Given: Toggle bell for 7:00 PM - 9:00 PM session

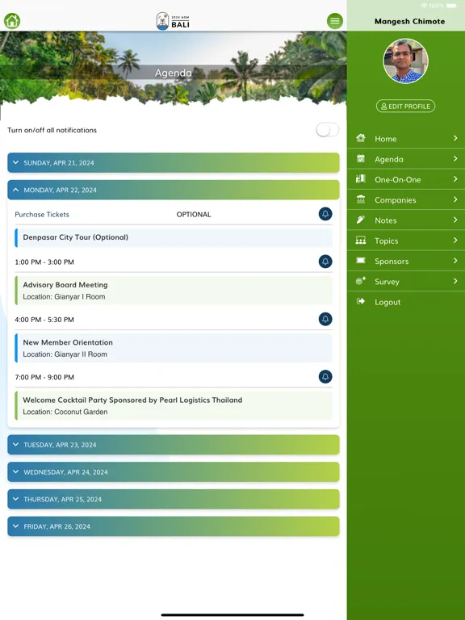Looking at the screenshot, I should pos(325,377).
